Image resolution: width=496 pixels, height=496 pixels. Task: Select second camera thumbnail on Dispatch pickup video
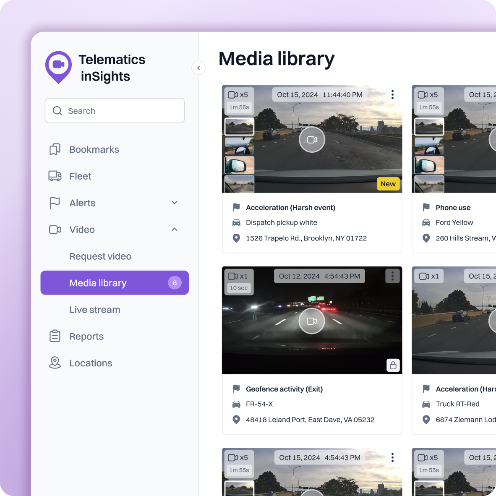coord(240,146)
